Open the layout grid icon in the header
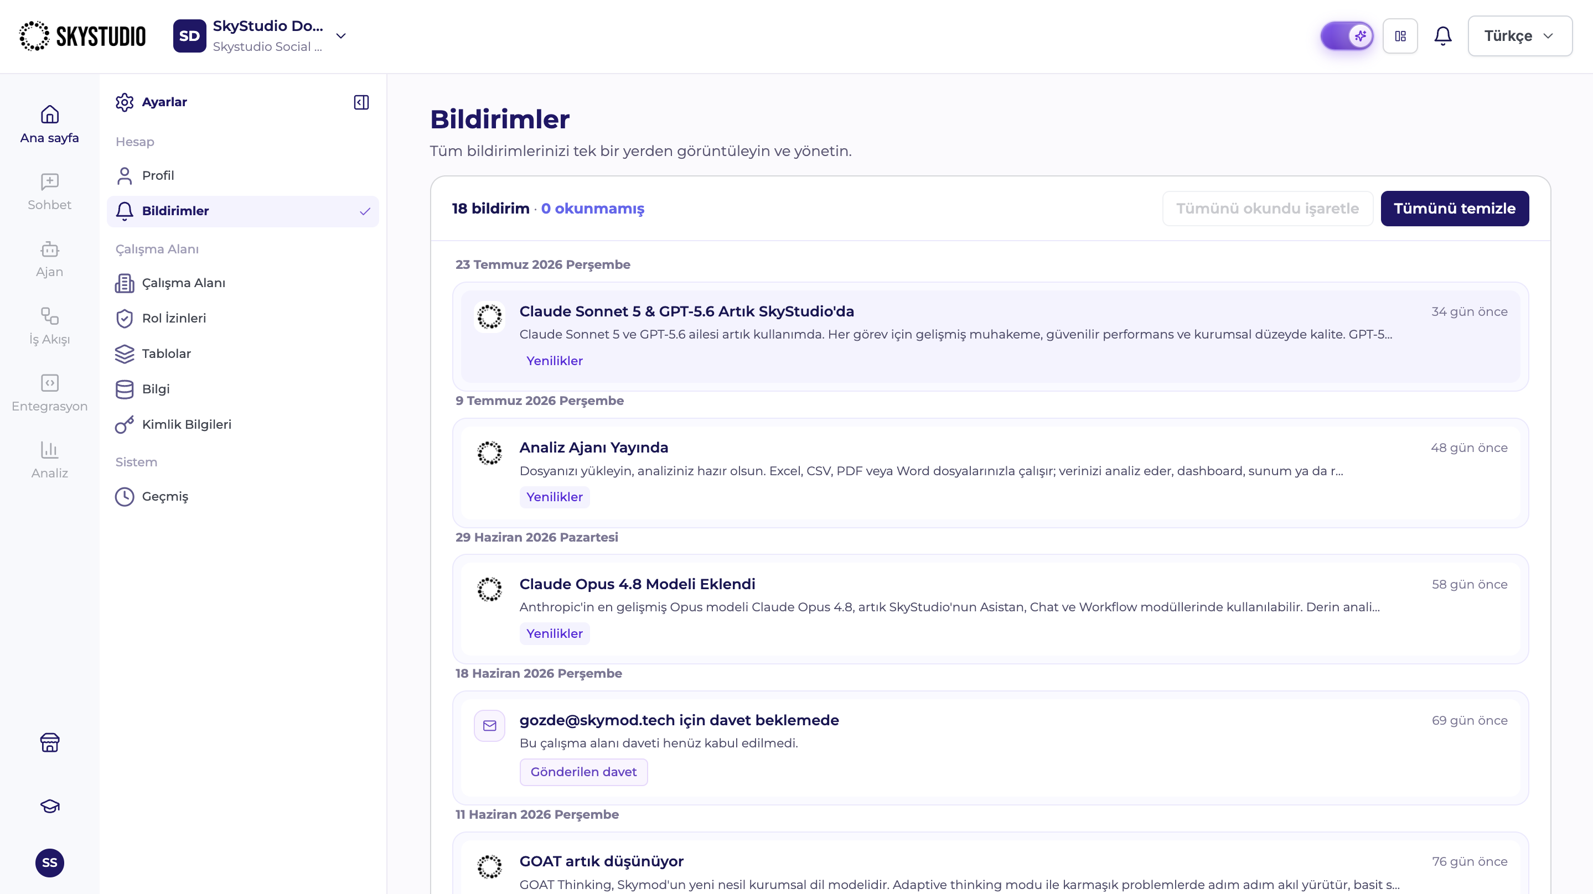 coord(1400,36)
